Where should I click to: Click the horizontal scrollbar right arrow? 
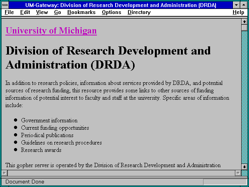tap(238, 173)
